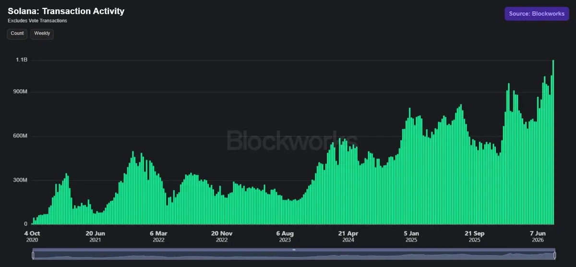
Task: Click the 21 Sep 2025 axis label
Action: pyautogui.click(x=474, y=236)
